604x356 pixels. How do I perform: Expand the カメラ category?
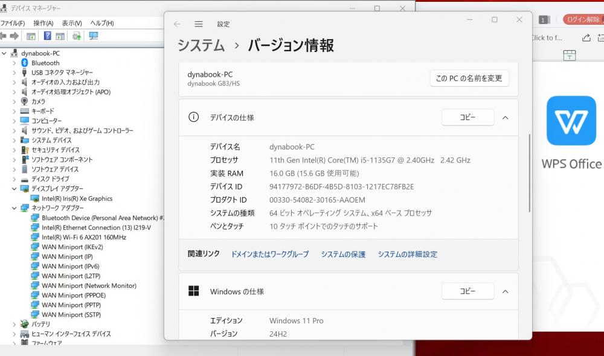coord(14,101)
